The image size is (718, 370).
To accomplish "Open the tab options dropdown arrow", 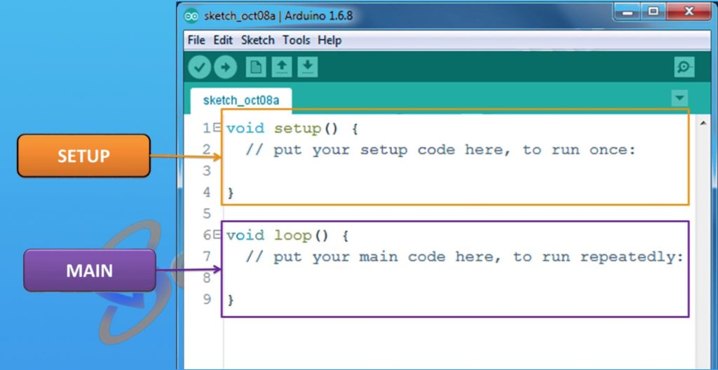I will tap(679, 98).
